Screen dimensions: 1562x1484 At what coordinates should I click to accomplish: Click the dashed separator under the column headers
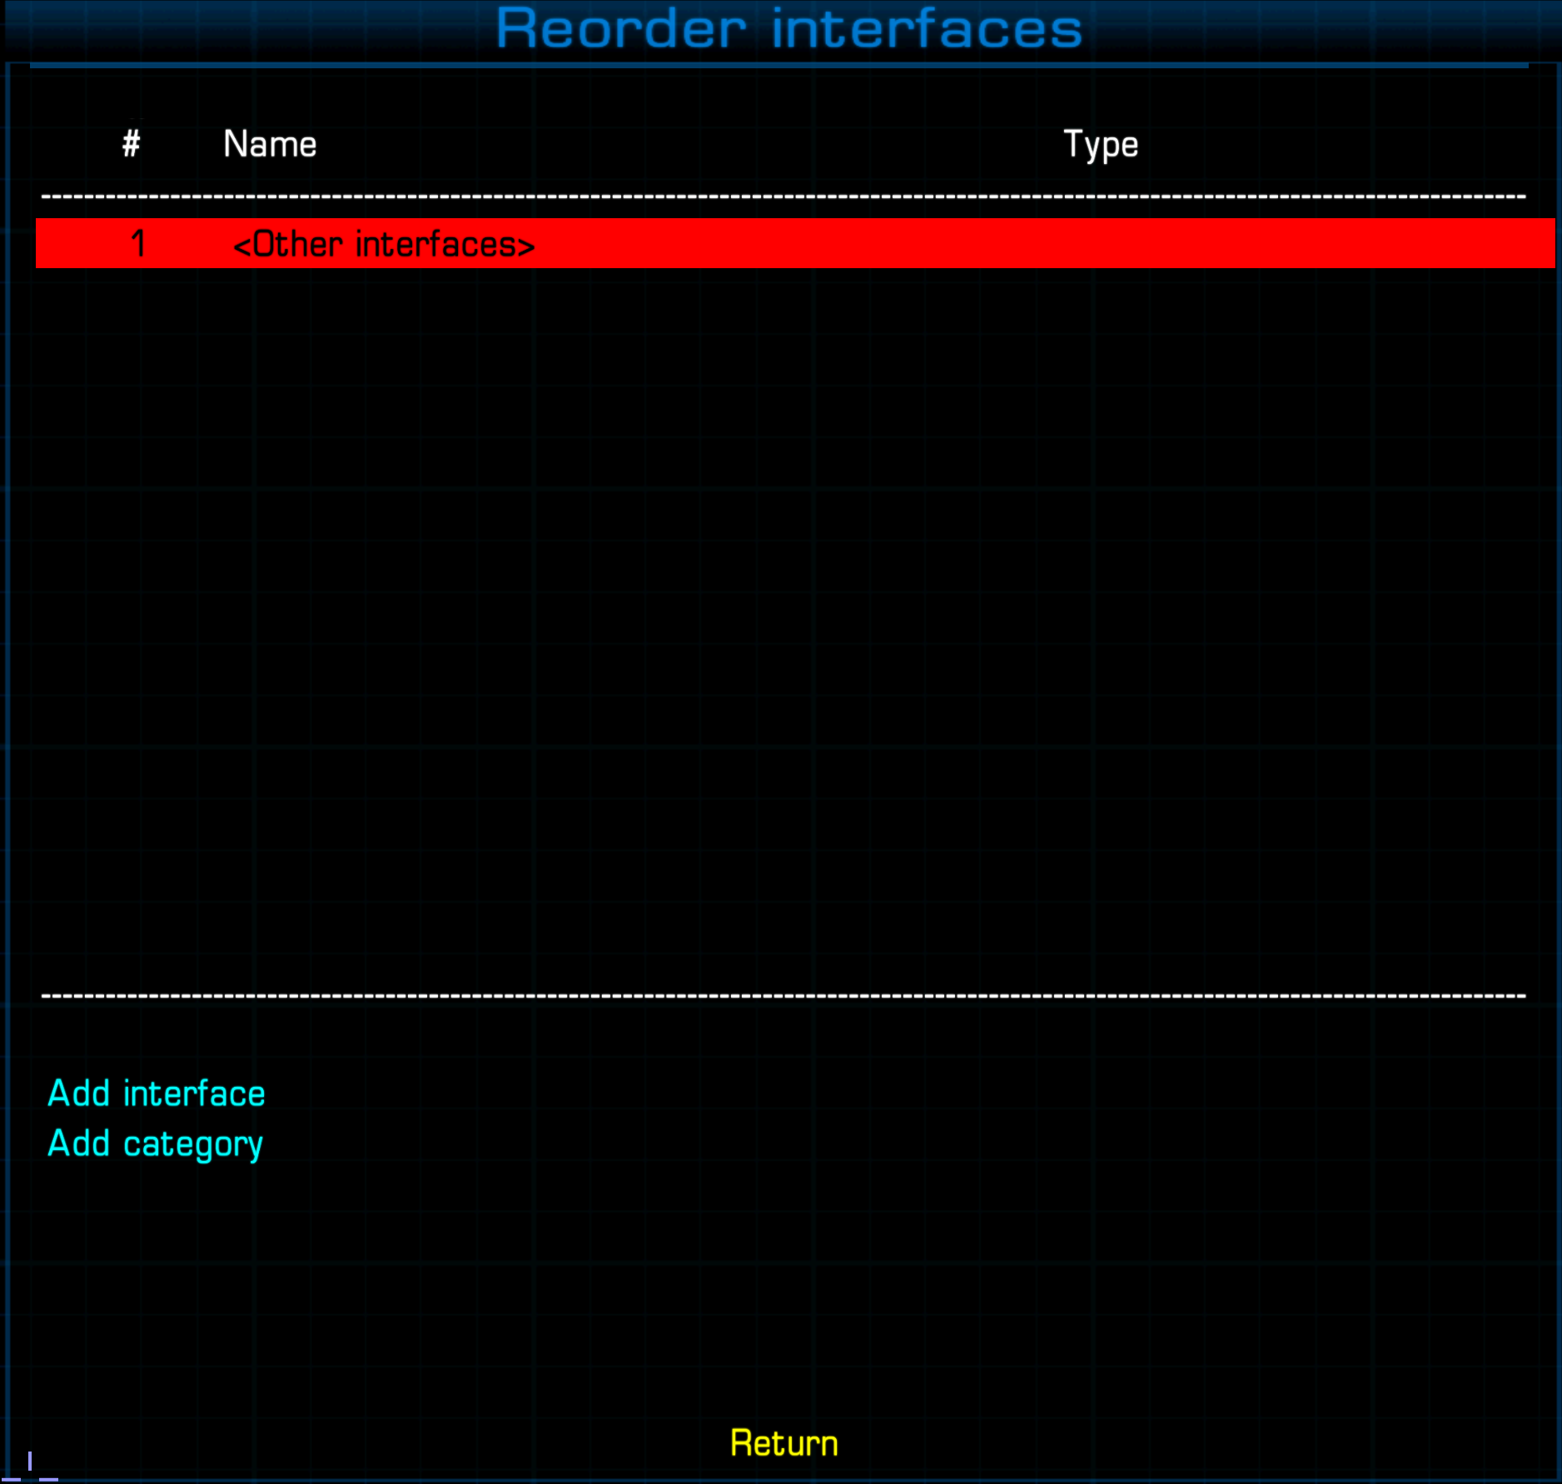pos(783,197)
